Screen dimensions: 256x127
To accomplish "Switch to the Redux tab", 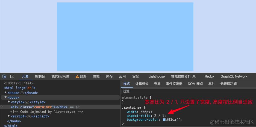I will coord(210,76).
